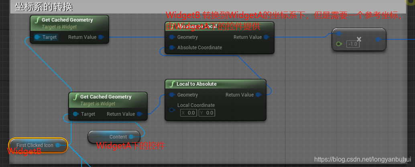Click the output pin of the multiply node
The width and height of the screenshot is (415, 167).
point(378,40)
